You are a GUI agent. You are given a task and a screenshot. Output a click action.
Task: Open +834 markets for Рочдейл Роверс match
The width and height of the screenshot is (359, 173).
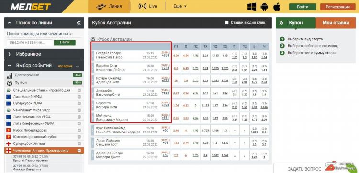[165, 55]
